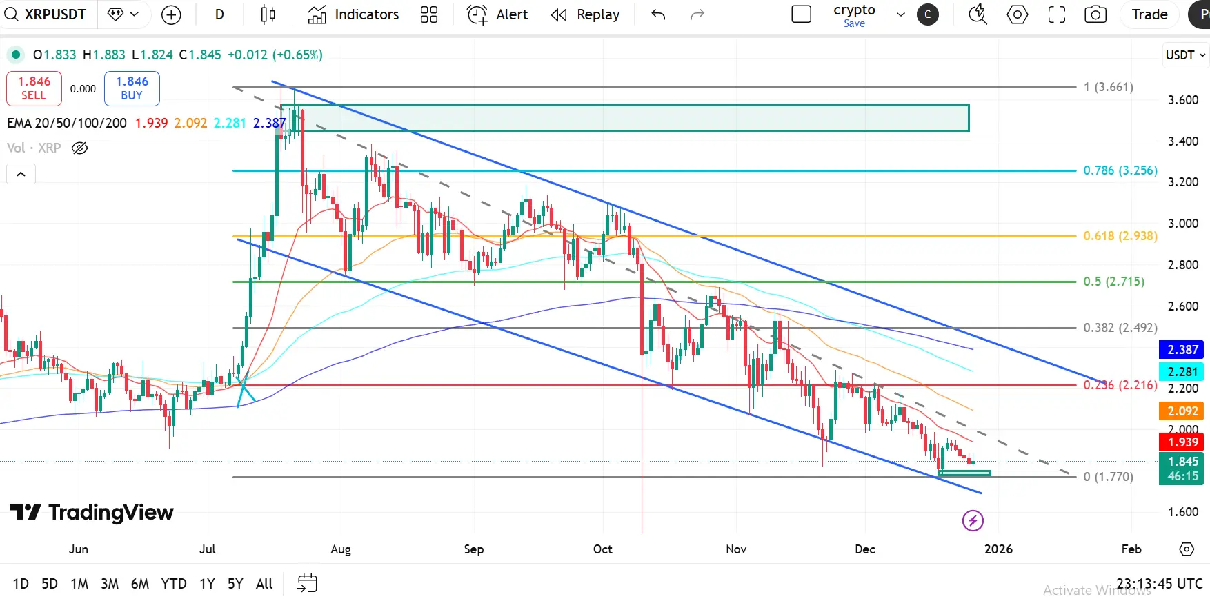
Task: Open the USDT currency dropdown
Action: [1185, 55]
